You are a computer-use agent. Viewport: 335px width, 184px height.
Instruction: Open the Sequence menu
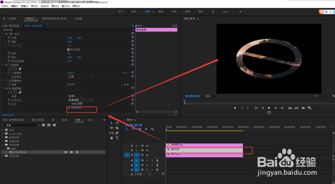(35, 6)
